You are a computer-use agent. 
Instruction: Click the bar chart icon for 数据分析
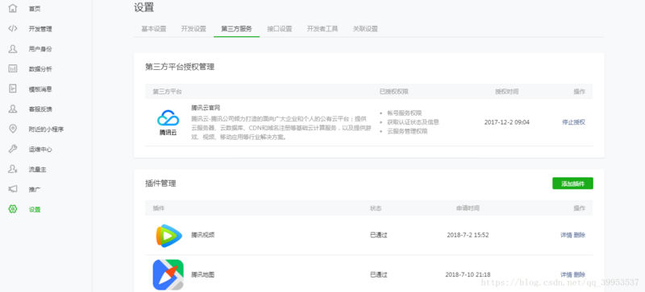[13, 68]
